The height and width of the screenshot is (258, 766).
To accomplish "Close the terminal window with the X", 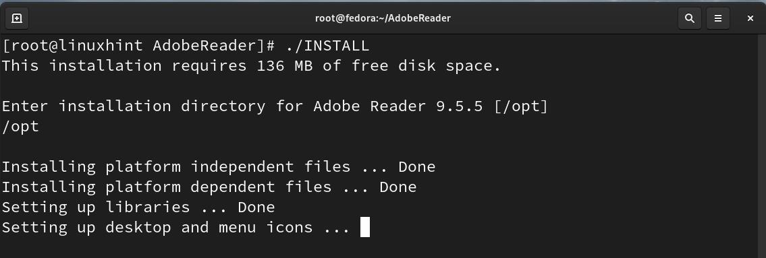I will click(x=750, y=19).
